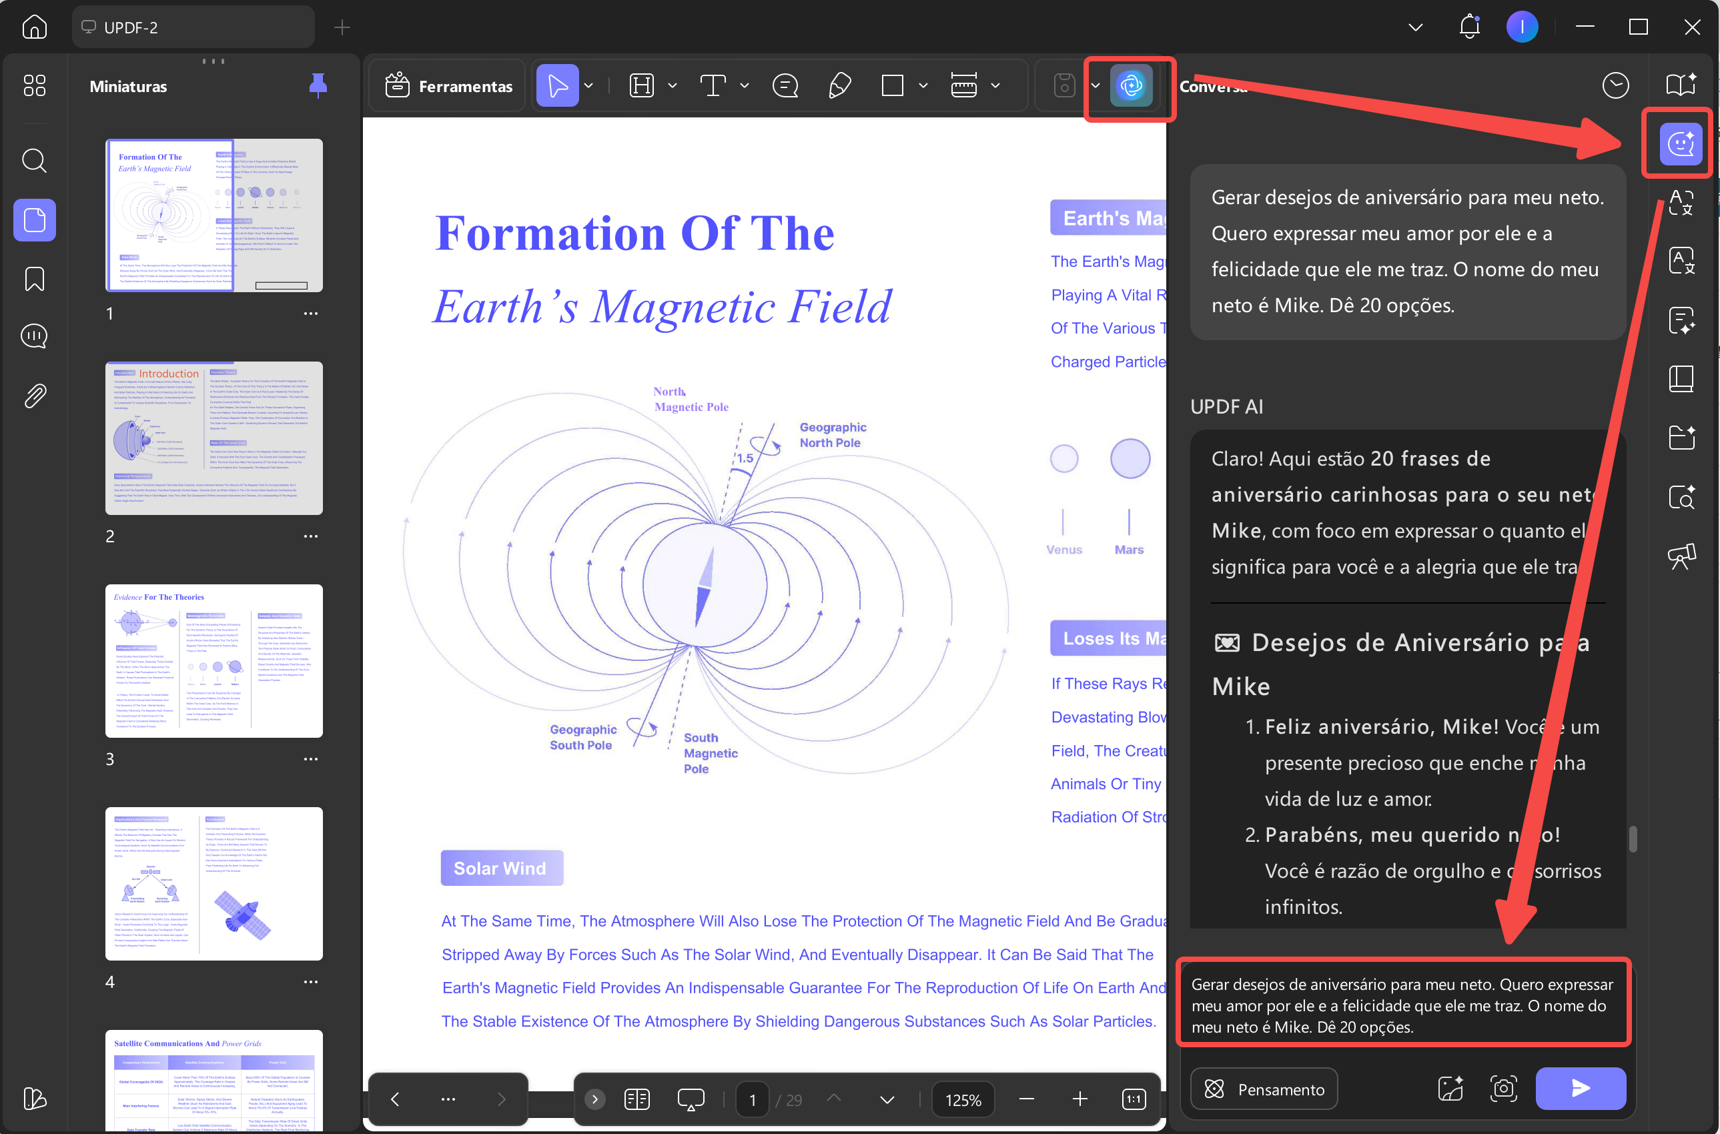
Task: Toggle the page thumbnails panel
Action: click(x=34, y=220)
